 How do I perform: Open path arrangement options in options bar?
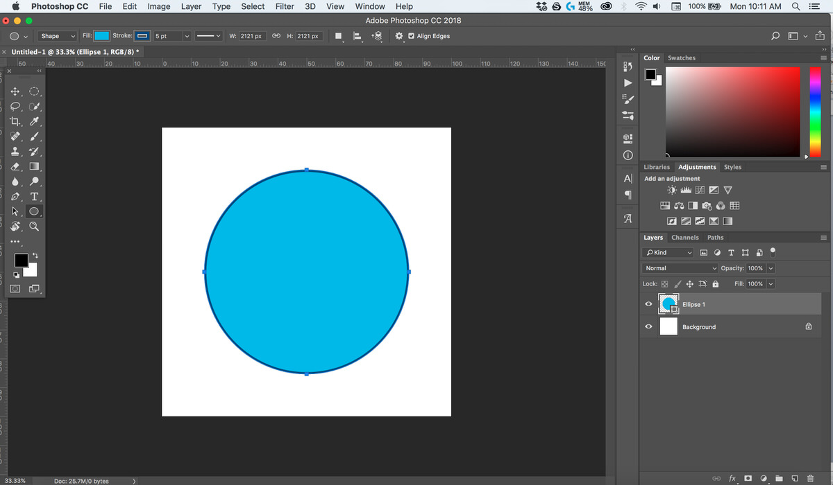(377, 36)
